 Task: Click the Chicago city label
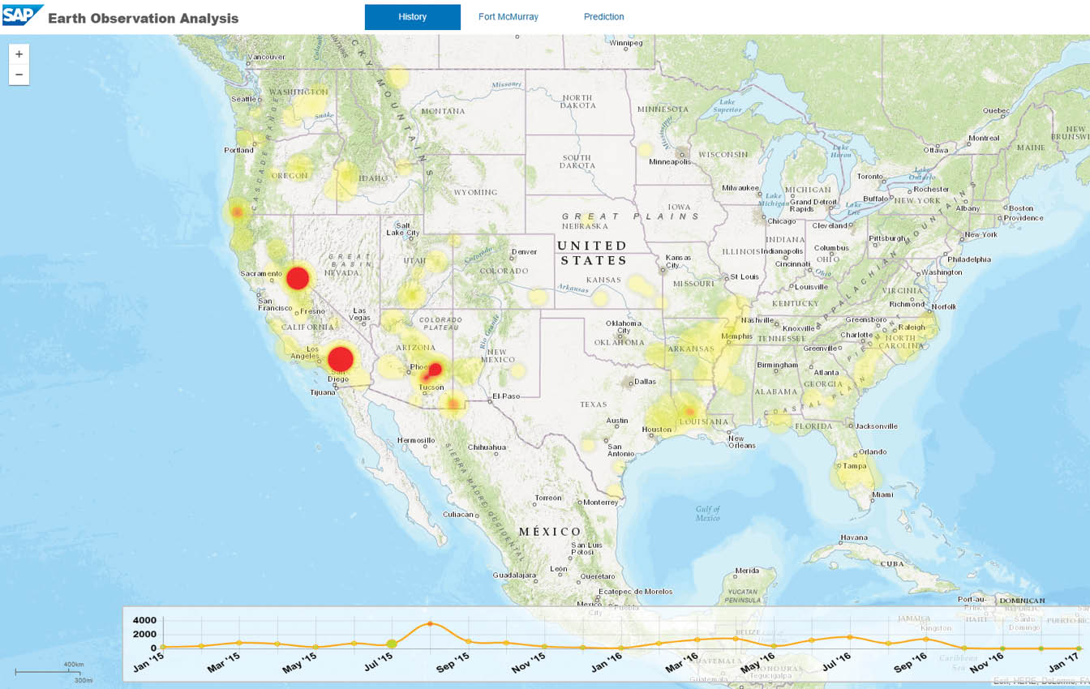click(x=782, y=221)
